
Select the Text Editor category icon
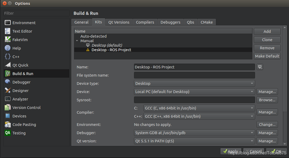[7, 31]
